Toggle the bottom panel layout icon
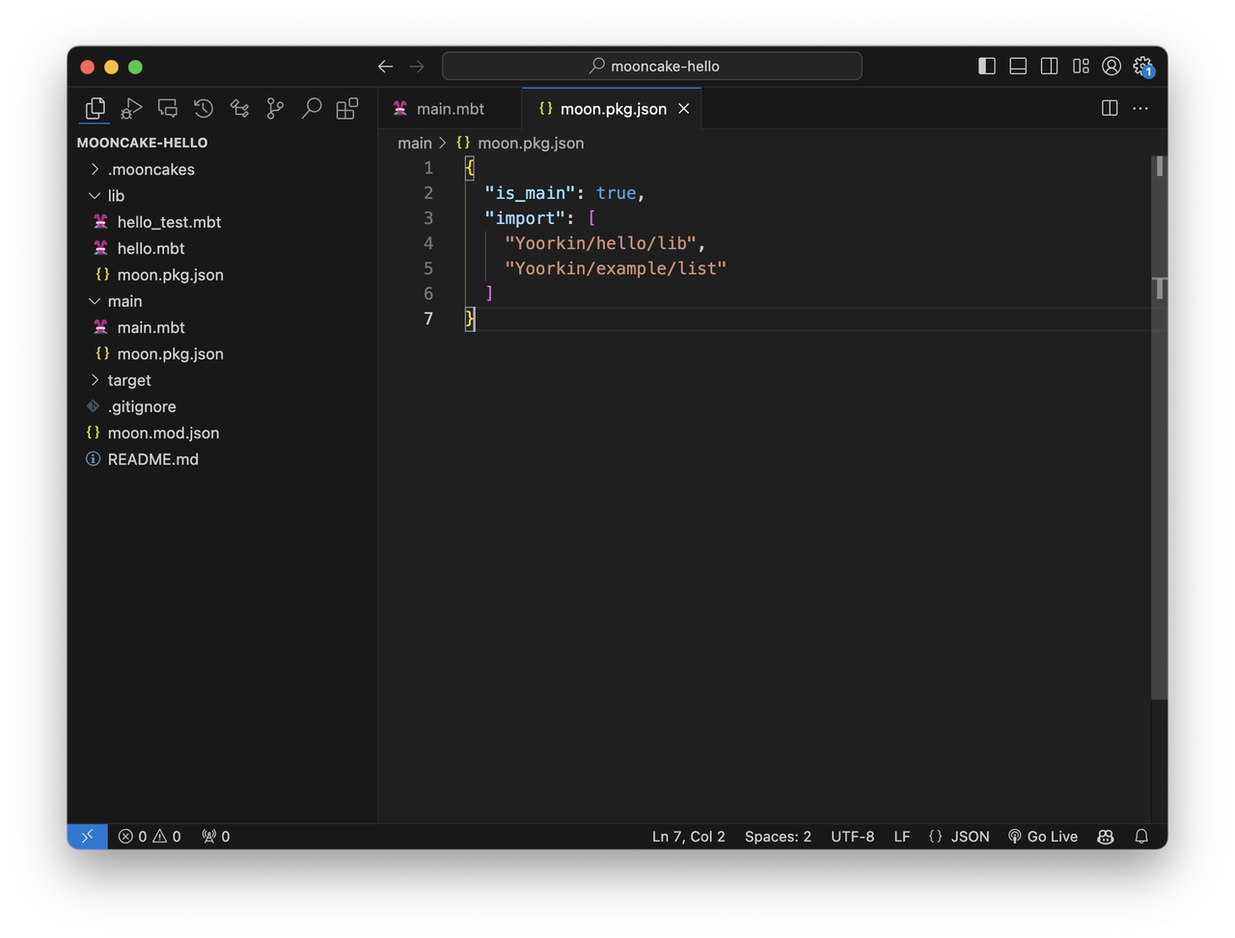This screenshot has height=938, width=1235. click(x=1018, y=66)
